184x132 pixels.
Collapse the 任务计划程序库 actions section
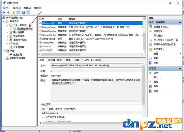tap(180, 22)
